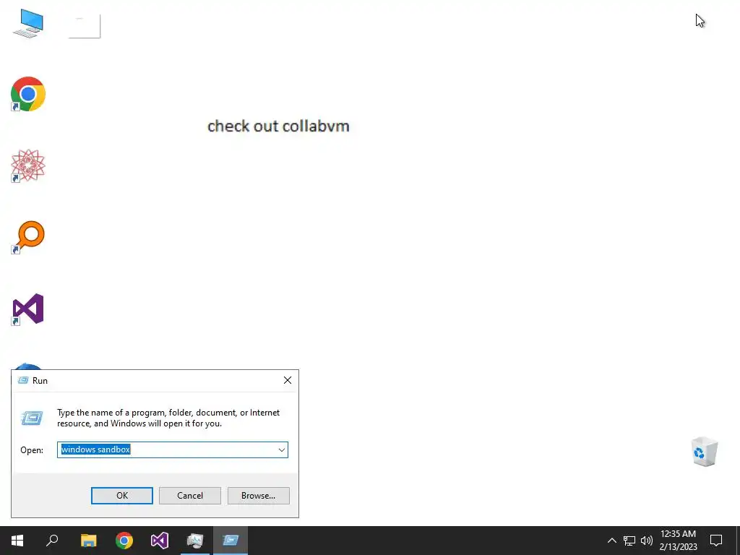The image size is (740, 555).
Task: Click Cancel in the Run dialog
Action: pyautogui.click(x=190, y=496)
